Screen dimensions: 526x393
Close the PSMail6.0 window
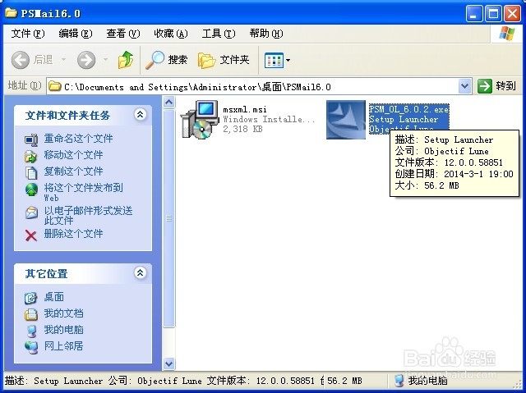pos(512,14)
